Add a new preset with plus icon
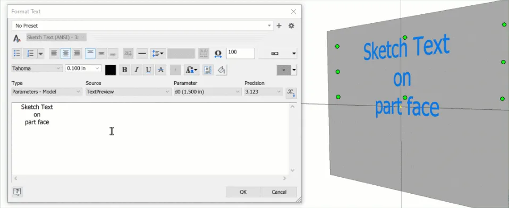 pos(279,25)
